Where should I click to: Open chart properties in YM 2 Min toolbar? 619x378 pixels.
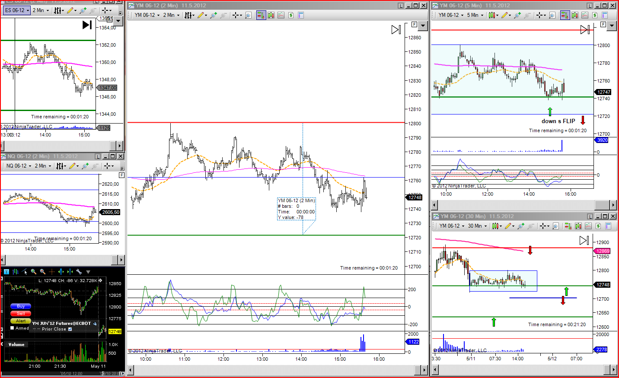[301, 15]
